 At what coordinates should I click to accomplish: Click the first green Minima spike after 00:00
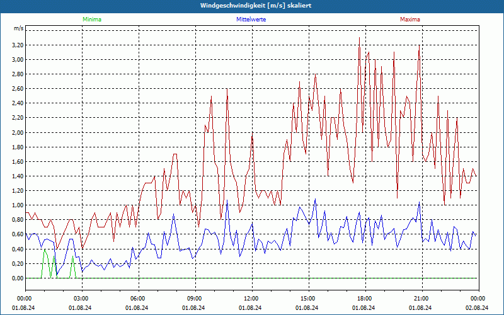44,249
